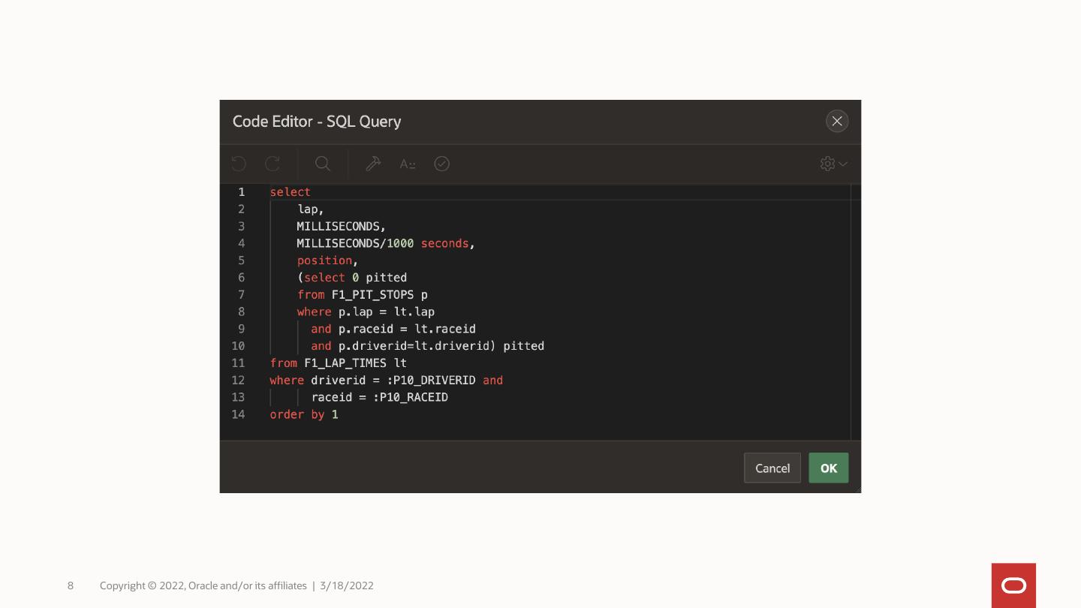This screenshot has width=1081, height=608.
Task: Confirm with the green OK button
Action: point(829,468)
